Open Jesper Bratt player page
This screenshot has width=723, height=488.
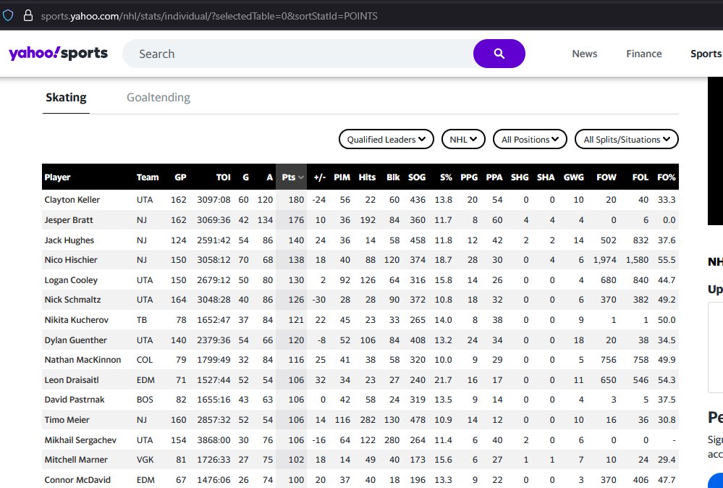[x=69, y=220]
